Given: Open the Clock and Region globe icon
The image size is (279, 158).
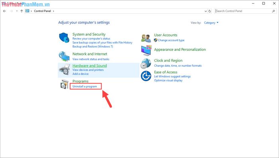Looking at the screenshot, I should tap(146, 63).
